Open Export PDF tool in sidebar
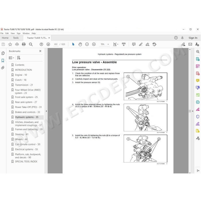Screen dimensions: 201x201 tap(198, 59)
